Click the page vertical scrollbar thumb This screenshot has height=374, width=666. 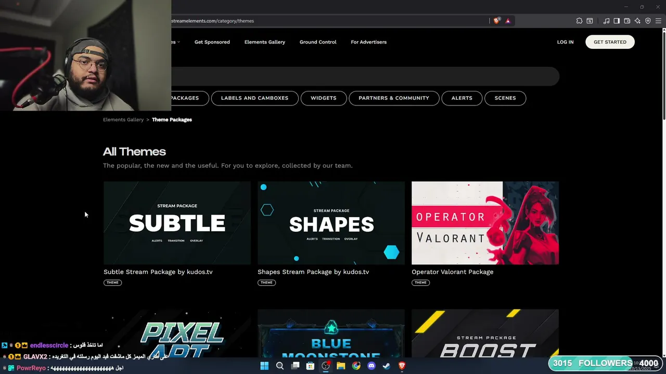[x=663, y=75]
